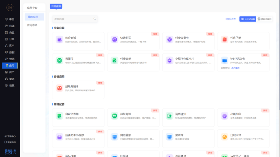This screenshot has width=280, height=157.
Task: Click the 爱购儿 SHOP logo
Action: (10, 152)
